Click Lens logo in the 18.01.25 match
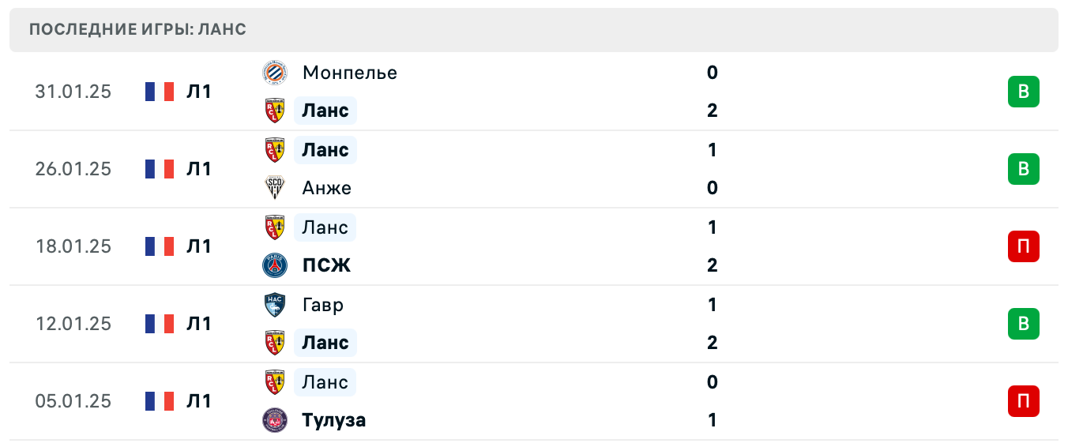 coord(274,227)
